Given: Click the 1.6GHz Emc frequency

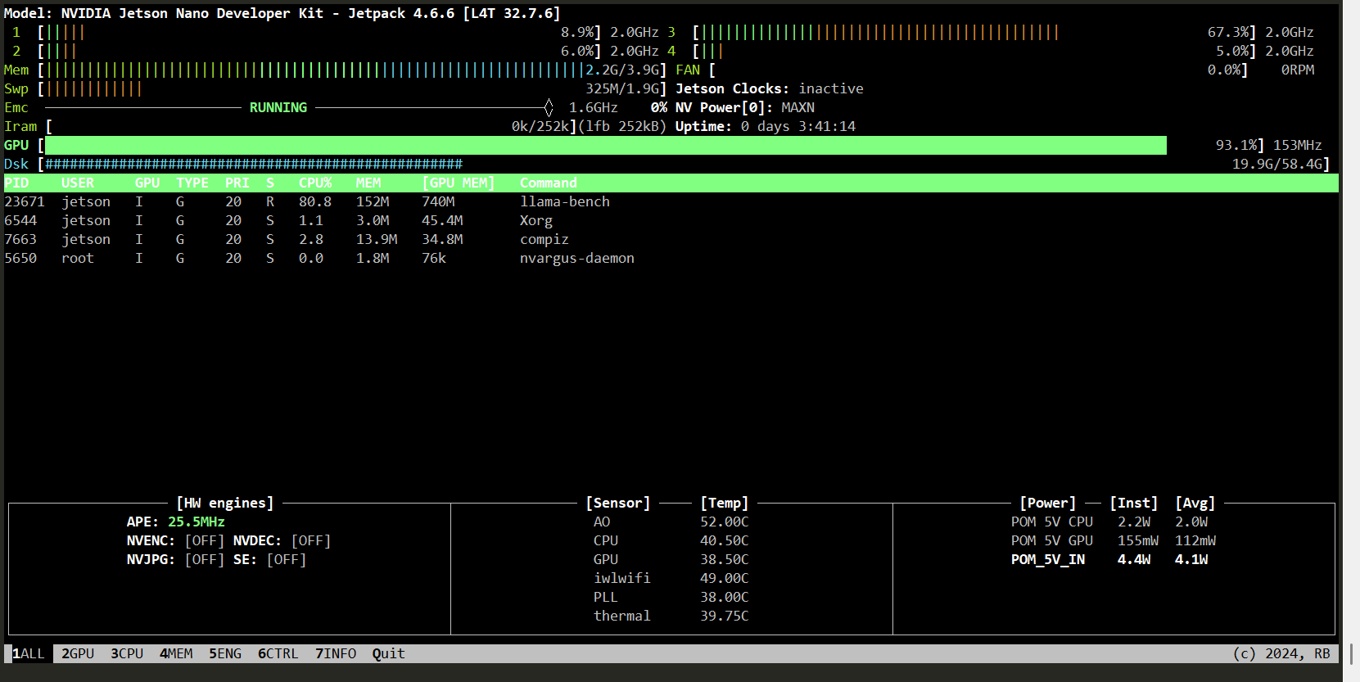Looking at the screenshot, I should pos(594,108).
